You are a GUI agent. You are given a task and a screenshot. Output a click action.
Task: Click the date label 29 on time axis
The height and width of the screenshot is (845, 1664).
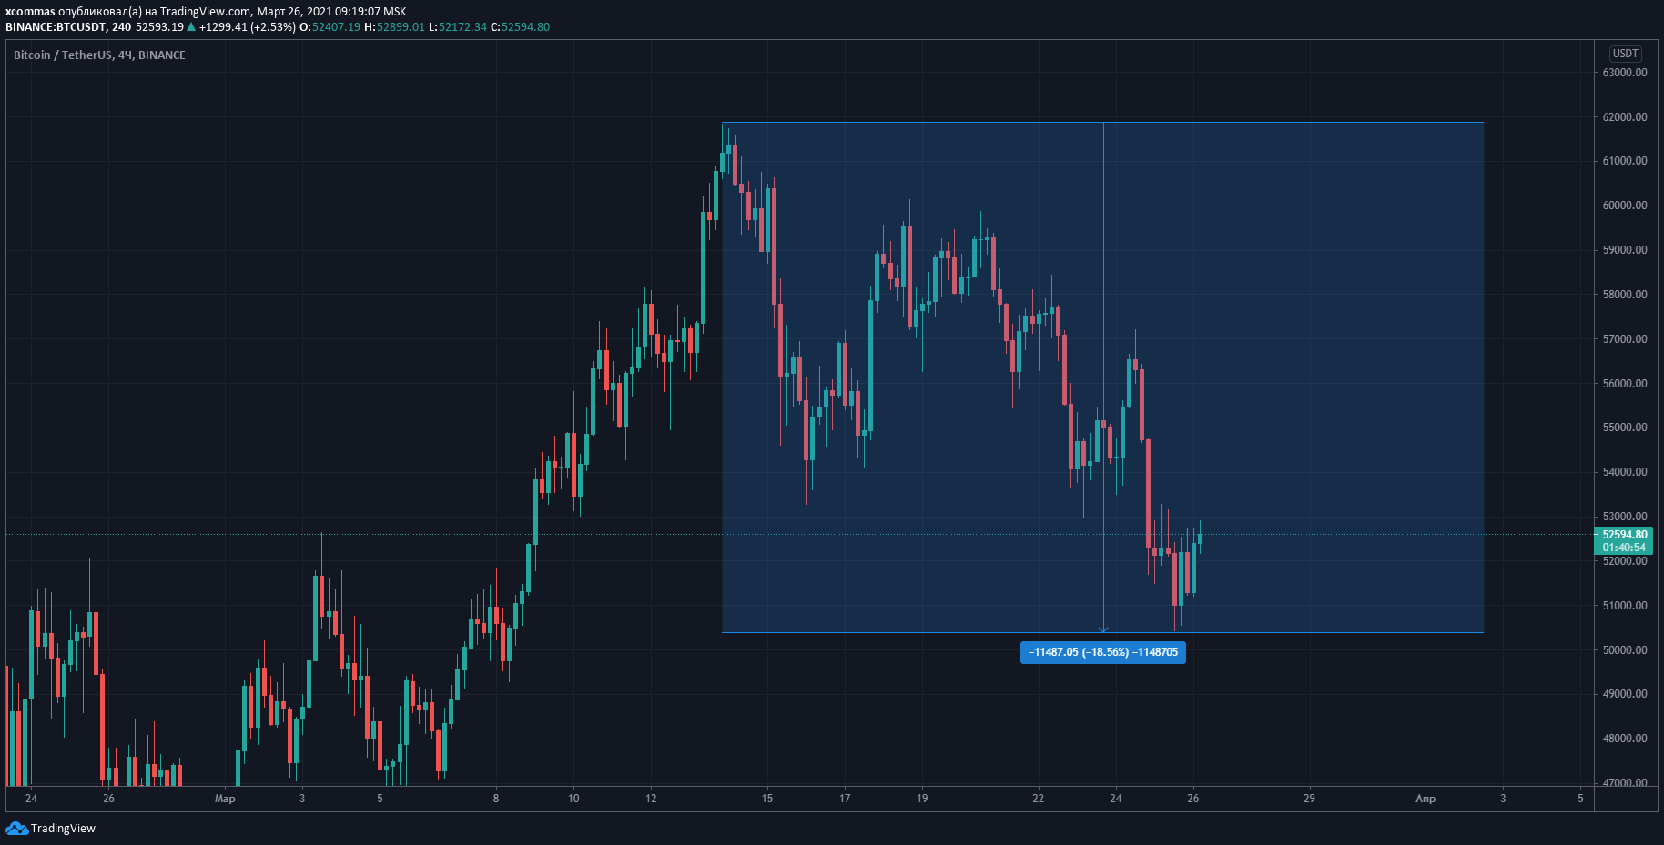(x=1309, y=799)
